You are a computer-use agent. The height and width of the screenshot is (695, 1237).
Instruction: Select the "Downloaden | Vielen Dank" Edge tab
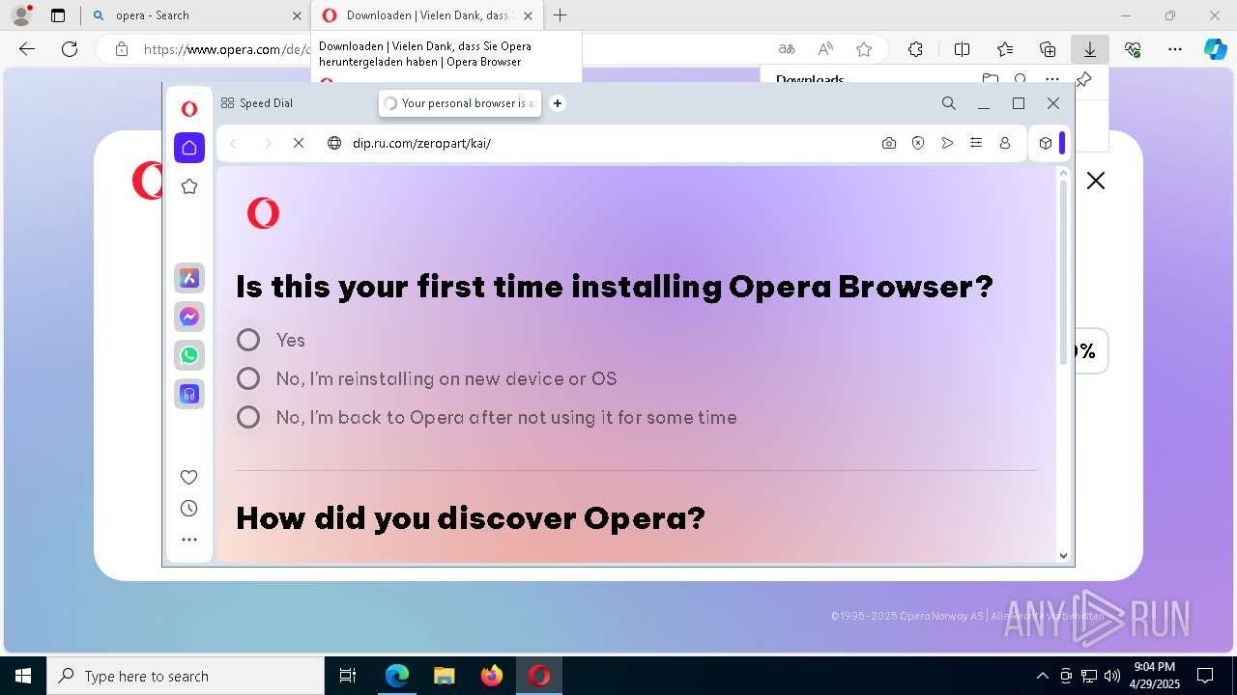click(x=426, y=15)
